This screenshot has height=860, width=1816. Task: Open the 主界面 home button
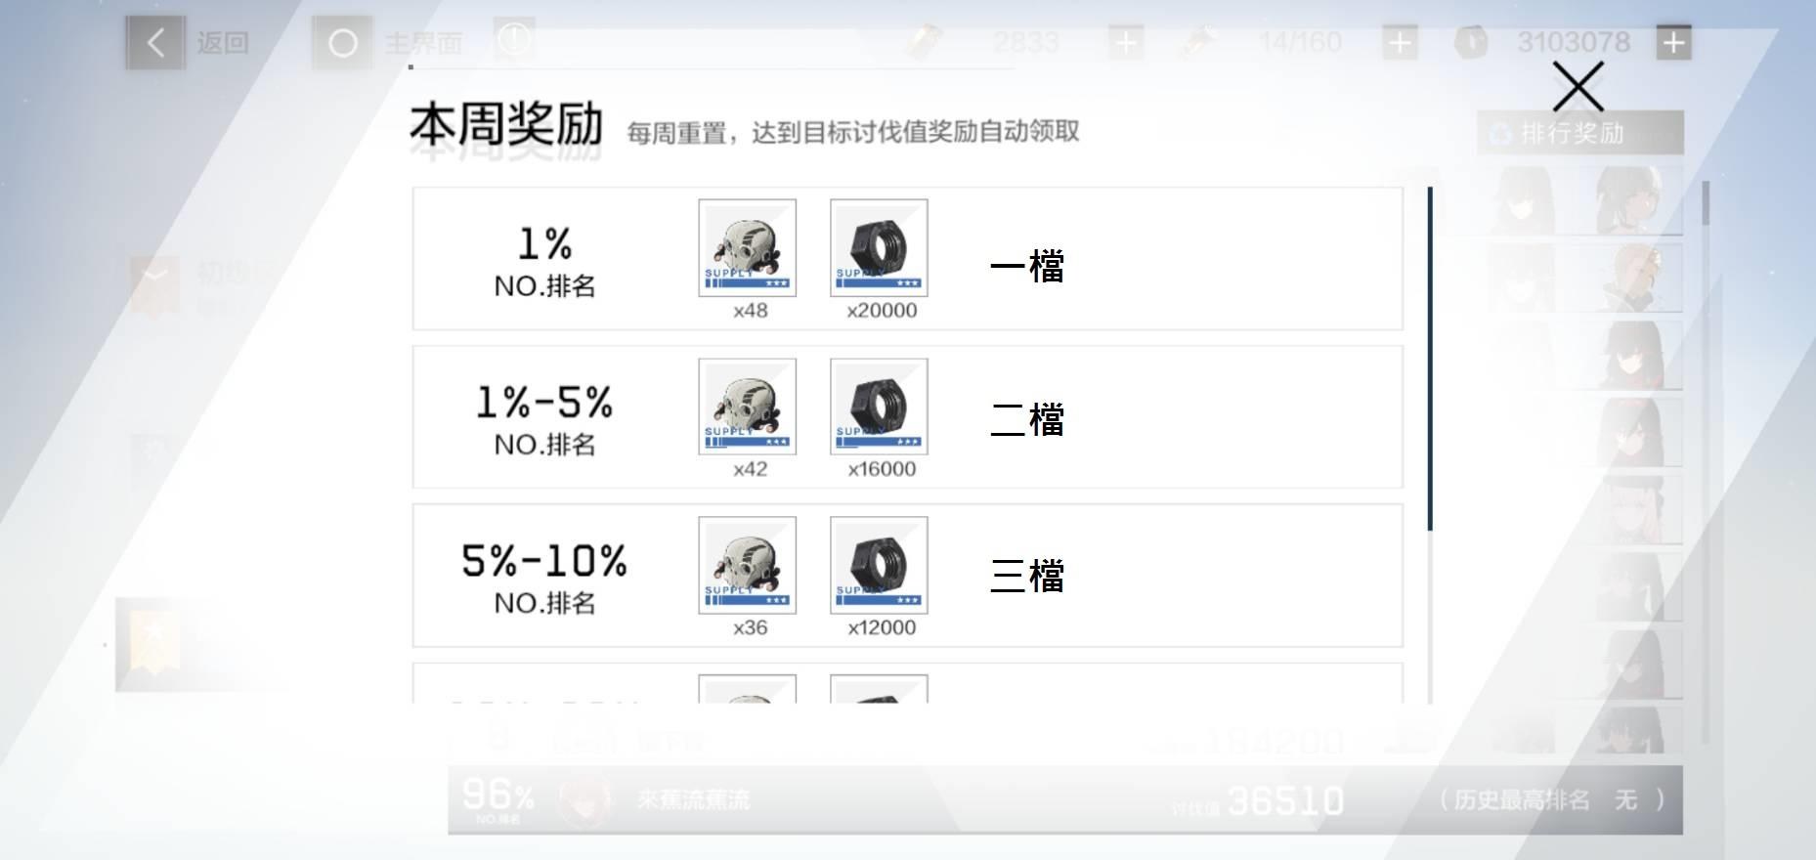[x=342, y=43]
